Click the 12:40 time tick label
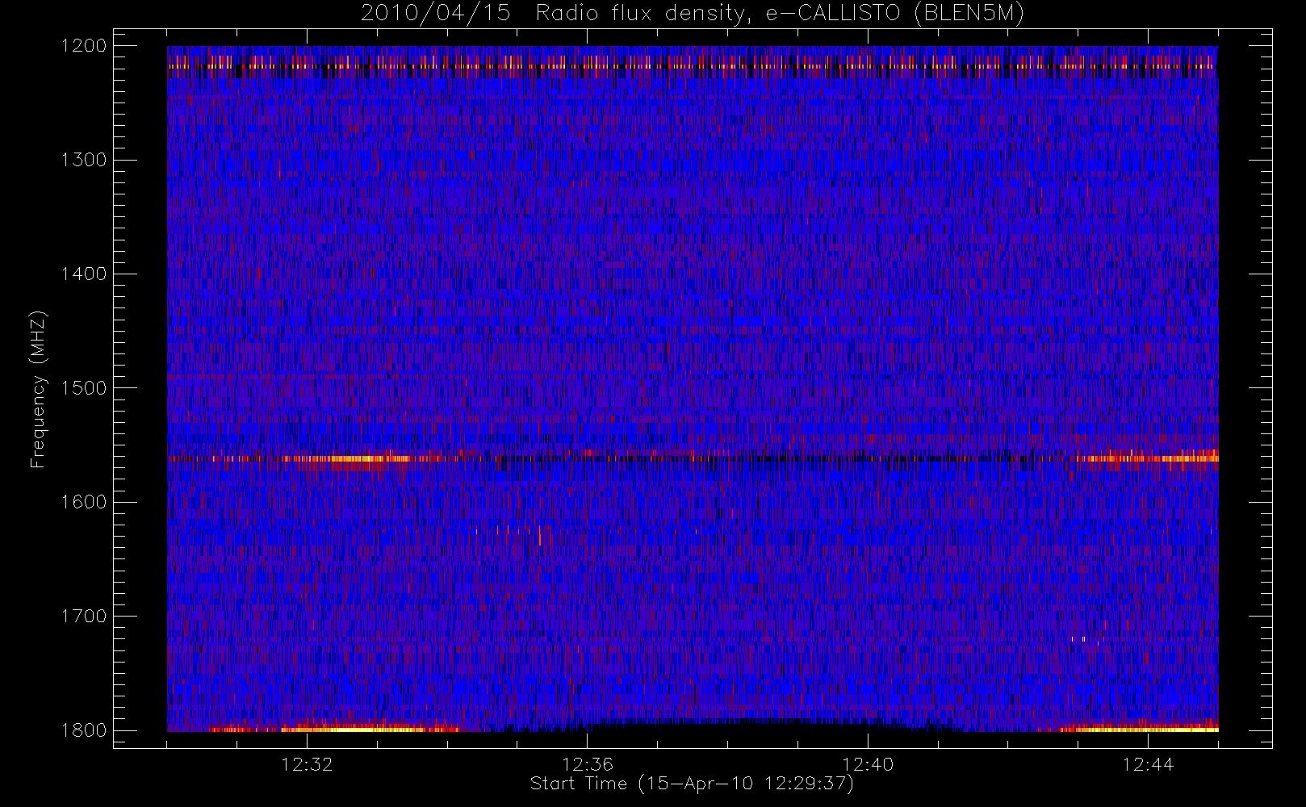The image size is (1306, 807). (x=868, y=764)
